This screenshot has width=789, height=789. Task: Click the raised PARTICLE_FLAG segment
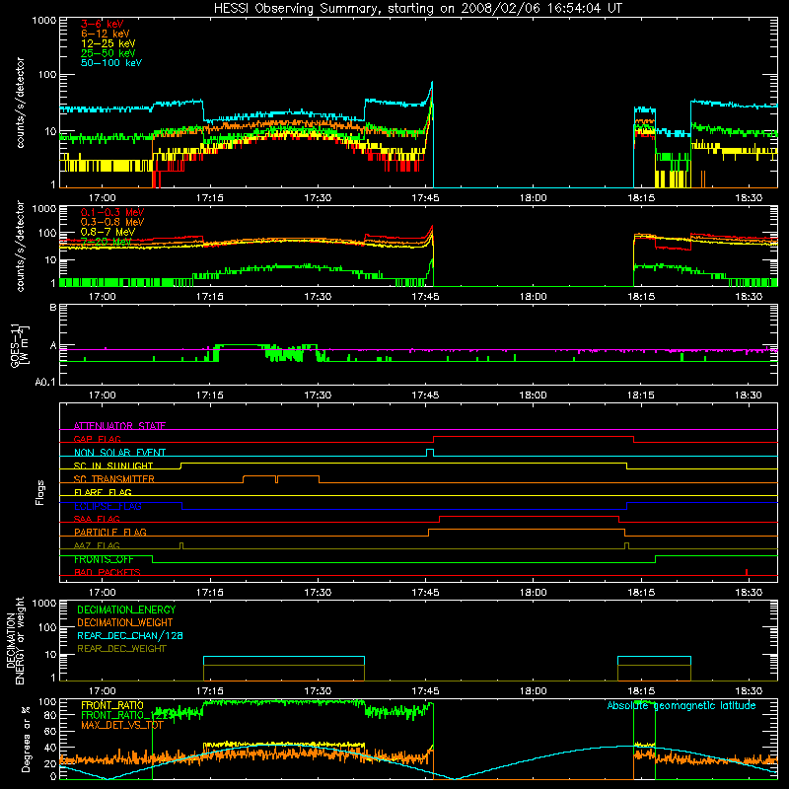tap(527, 530)
